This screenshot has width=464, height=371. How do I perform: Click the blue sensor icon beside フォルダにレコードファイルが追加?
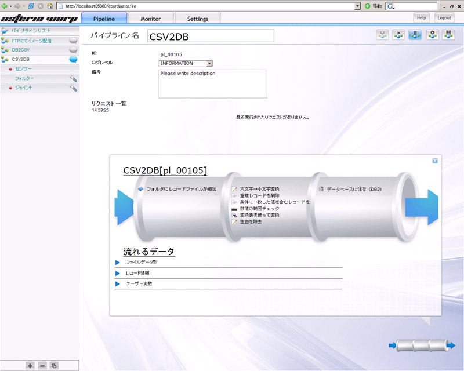pyautogui.click(x=141, y=189)
